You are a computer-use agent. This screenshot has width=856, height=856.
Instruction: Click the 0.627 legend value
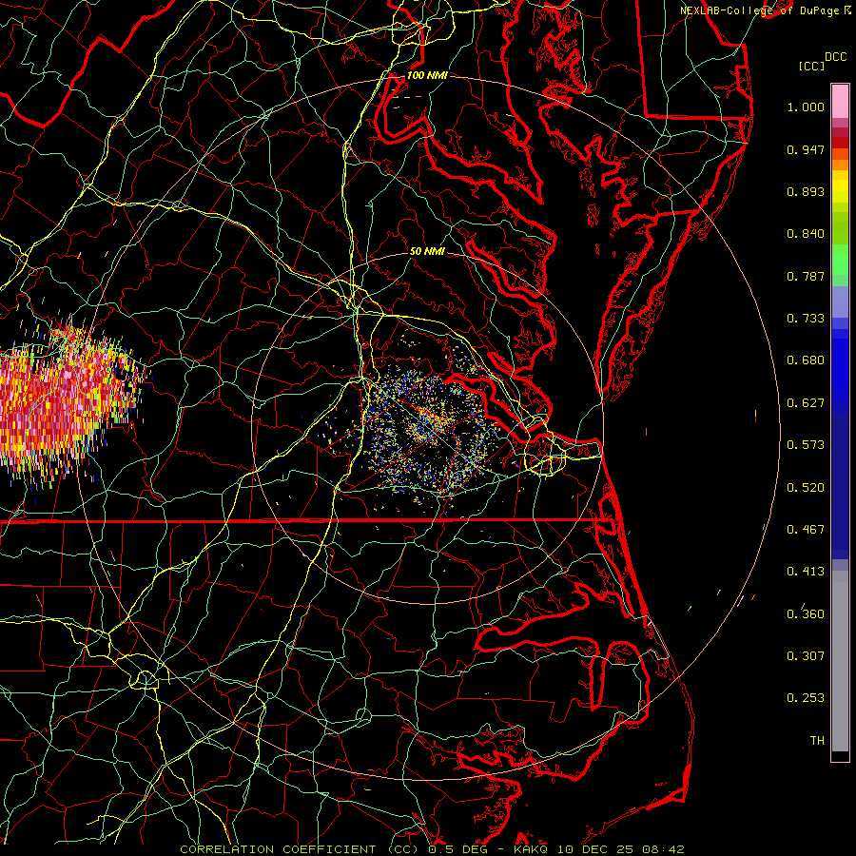tap(806, 403)
